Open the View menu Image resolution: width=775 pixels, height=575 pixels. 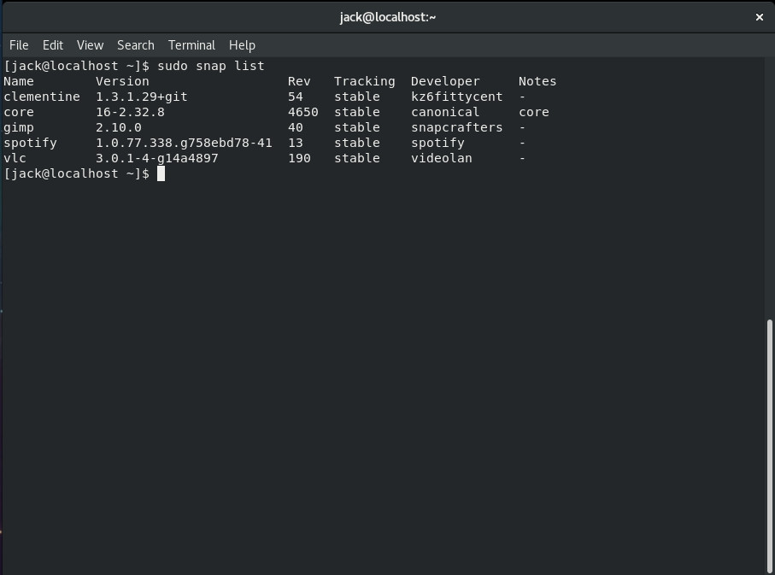tap(90, 45)
